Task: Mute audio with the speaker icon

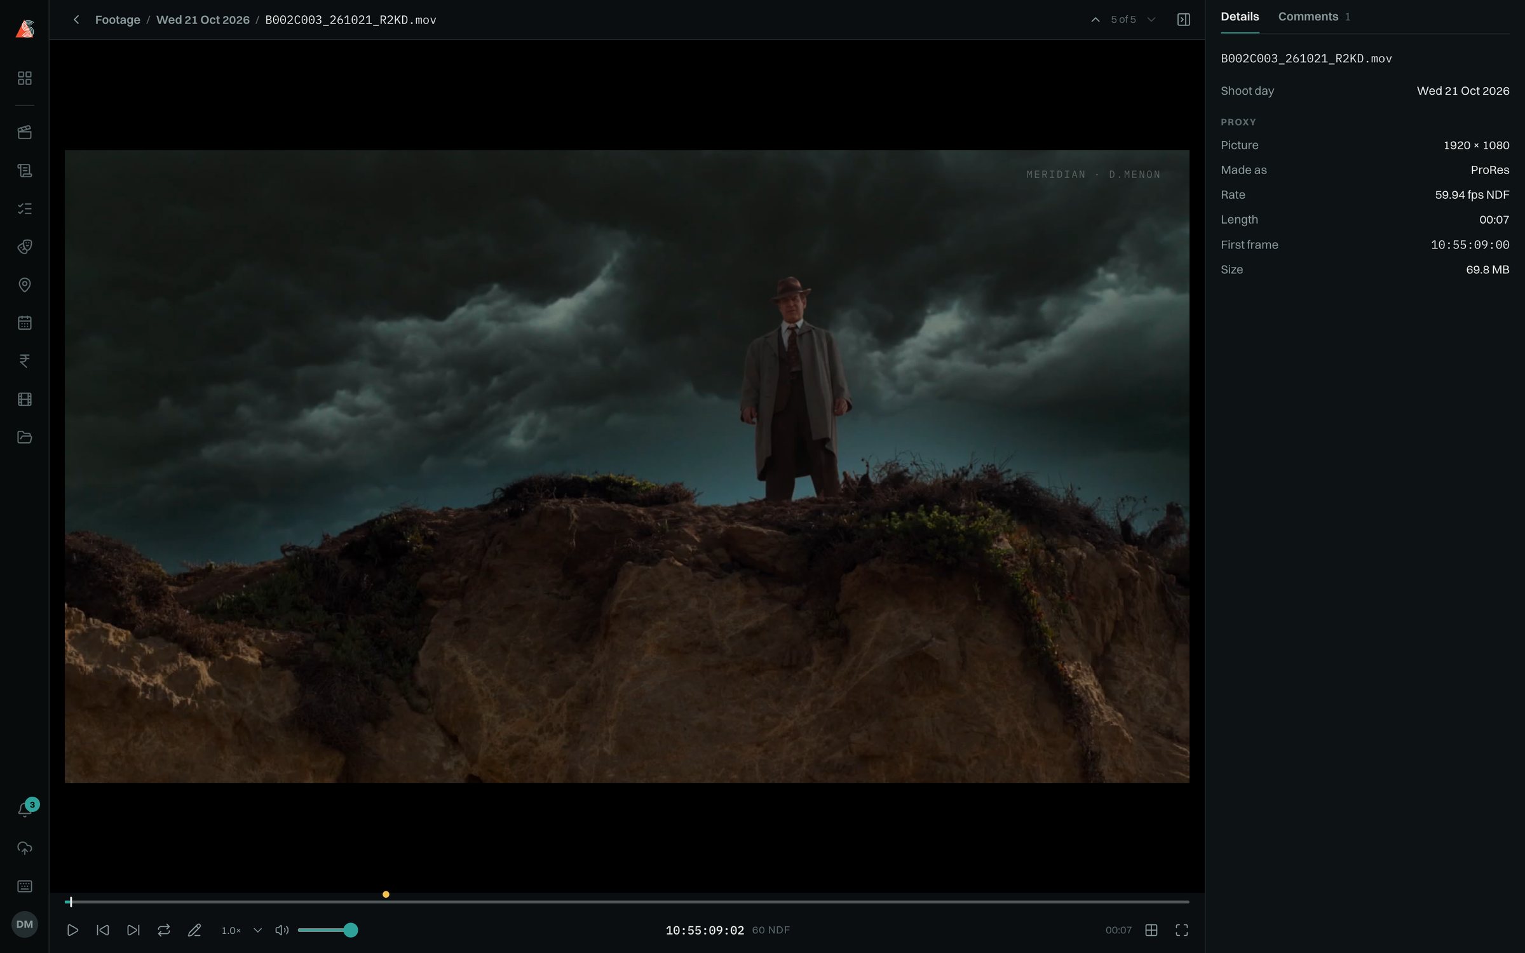Action: pos(281,930)
